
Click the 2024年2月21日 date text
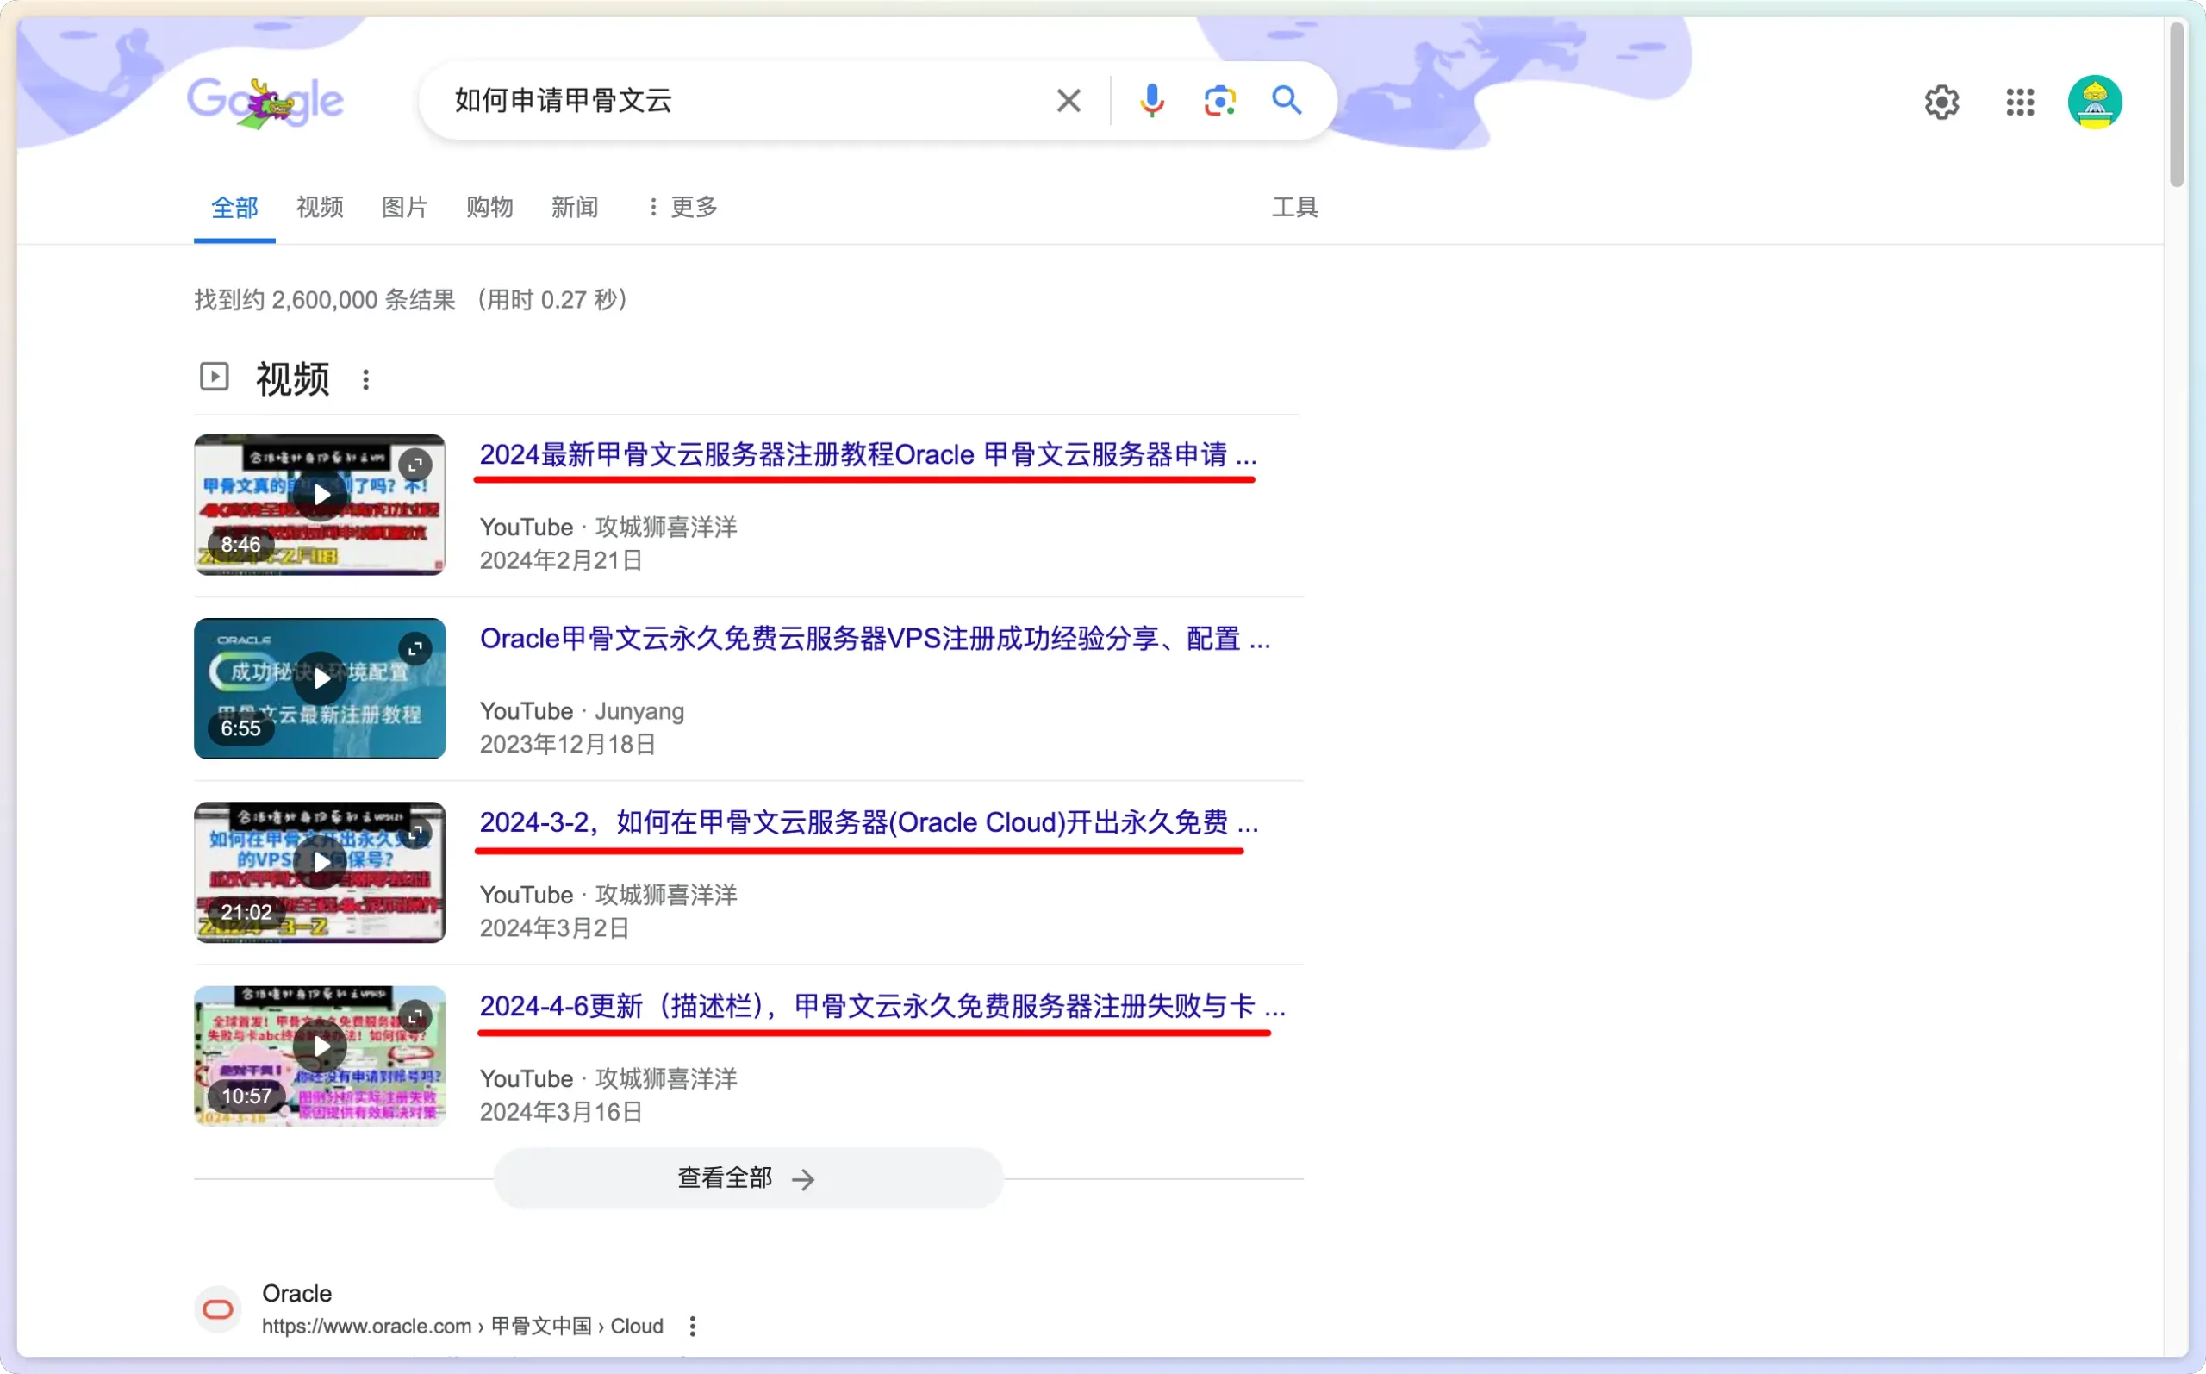560,560
